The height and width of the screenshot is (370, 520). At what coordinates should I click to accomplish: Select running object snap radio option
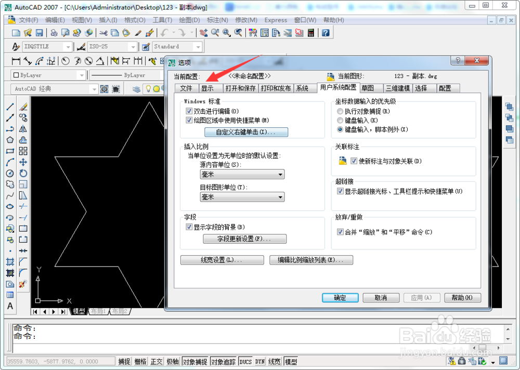(x=340, y=111)
